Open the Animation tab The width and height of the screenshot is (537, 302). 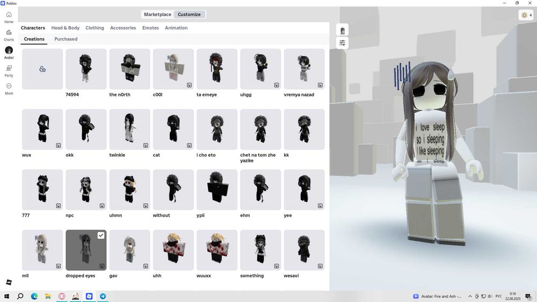point(176,28)
